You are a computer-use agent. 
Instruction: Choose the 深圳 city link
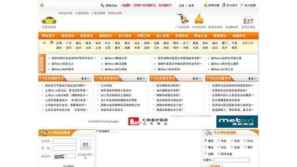coord(98,43)
